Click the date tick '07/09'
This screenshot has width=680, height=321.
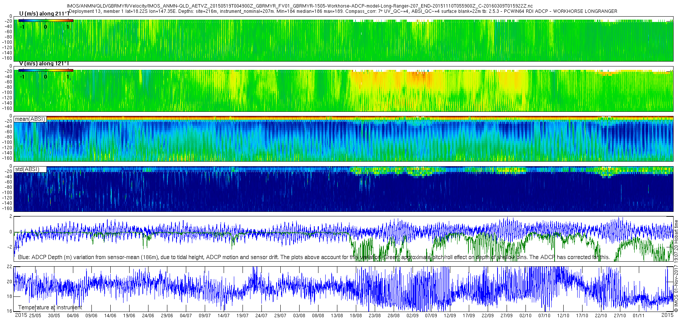[x=431, y=316]
